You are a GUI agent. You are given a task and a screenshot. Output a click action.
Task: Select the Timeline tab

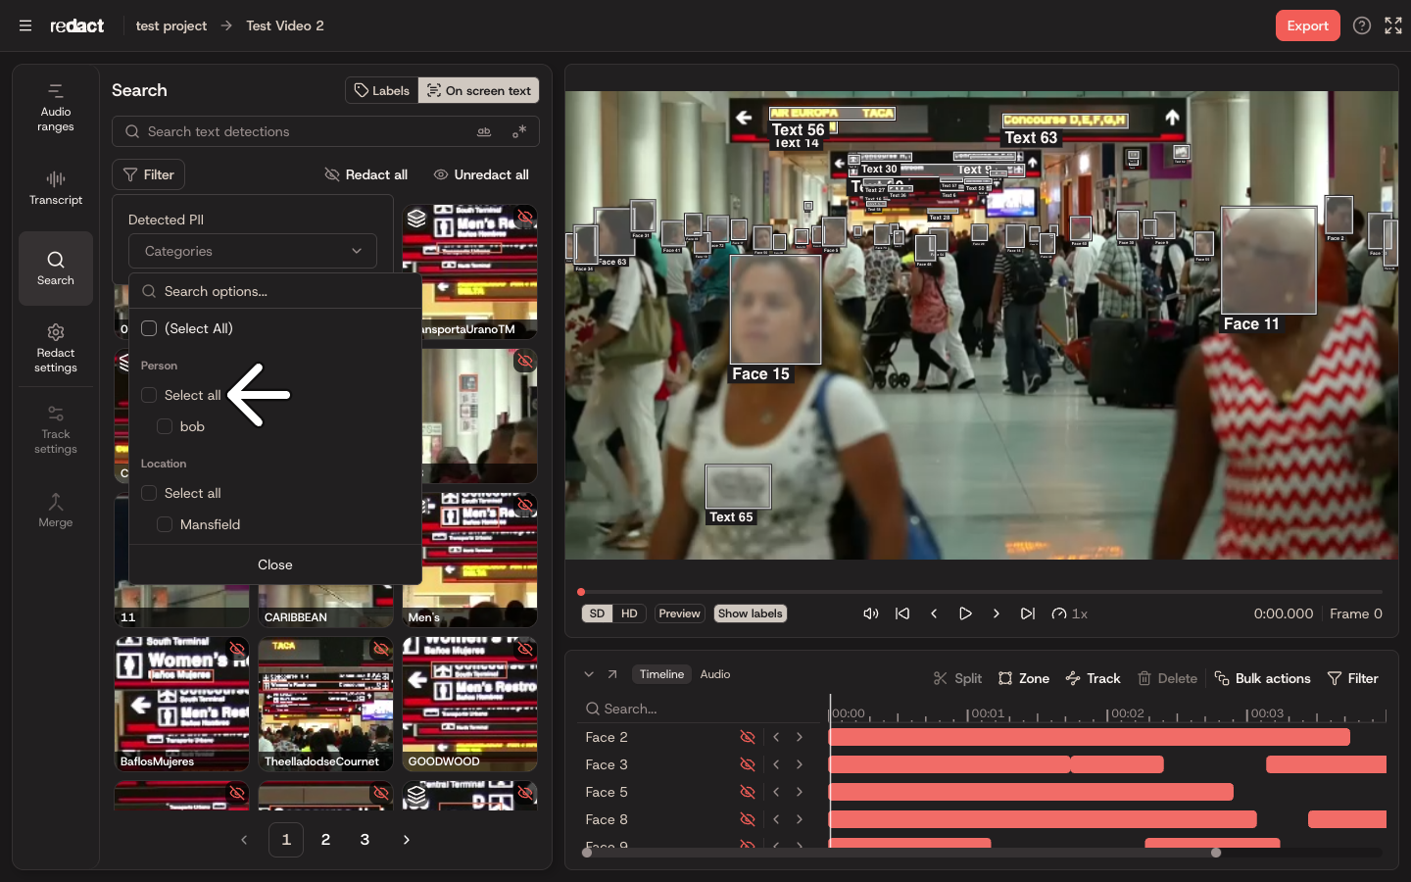[661, 674]
